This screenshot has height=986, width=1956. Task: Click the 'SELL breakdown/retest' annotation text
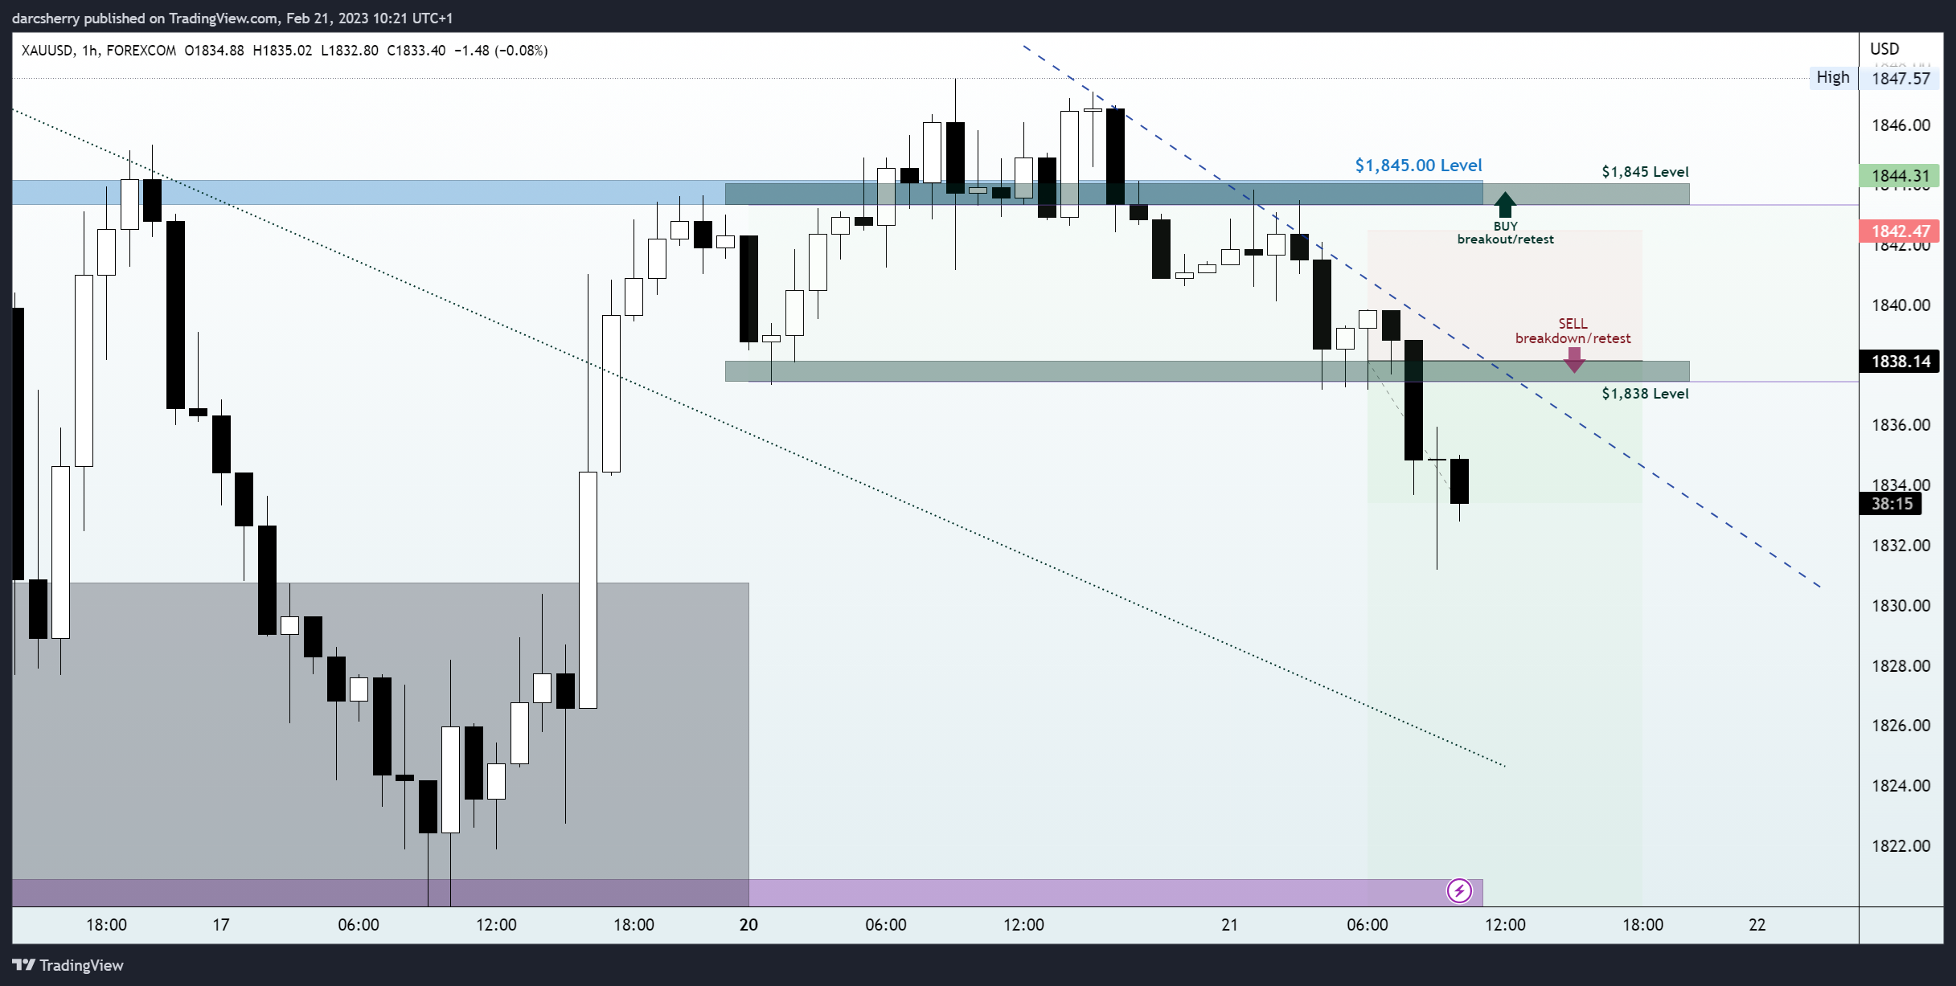click(x=1573, y=331)
